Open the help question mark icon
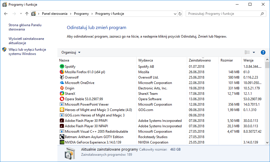270x162 pixels. pos(263,52)
